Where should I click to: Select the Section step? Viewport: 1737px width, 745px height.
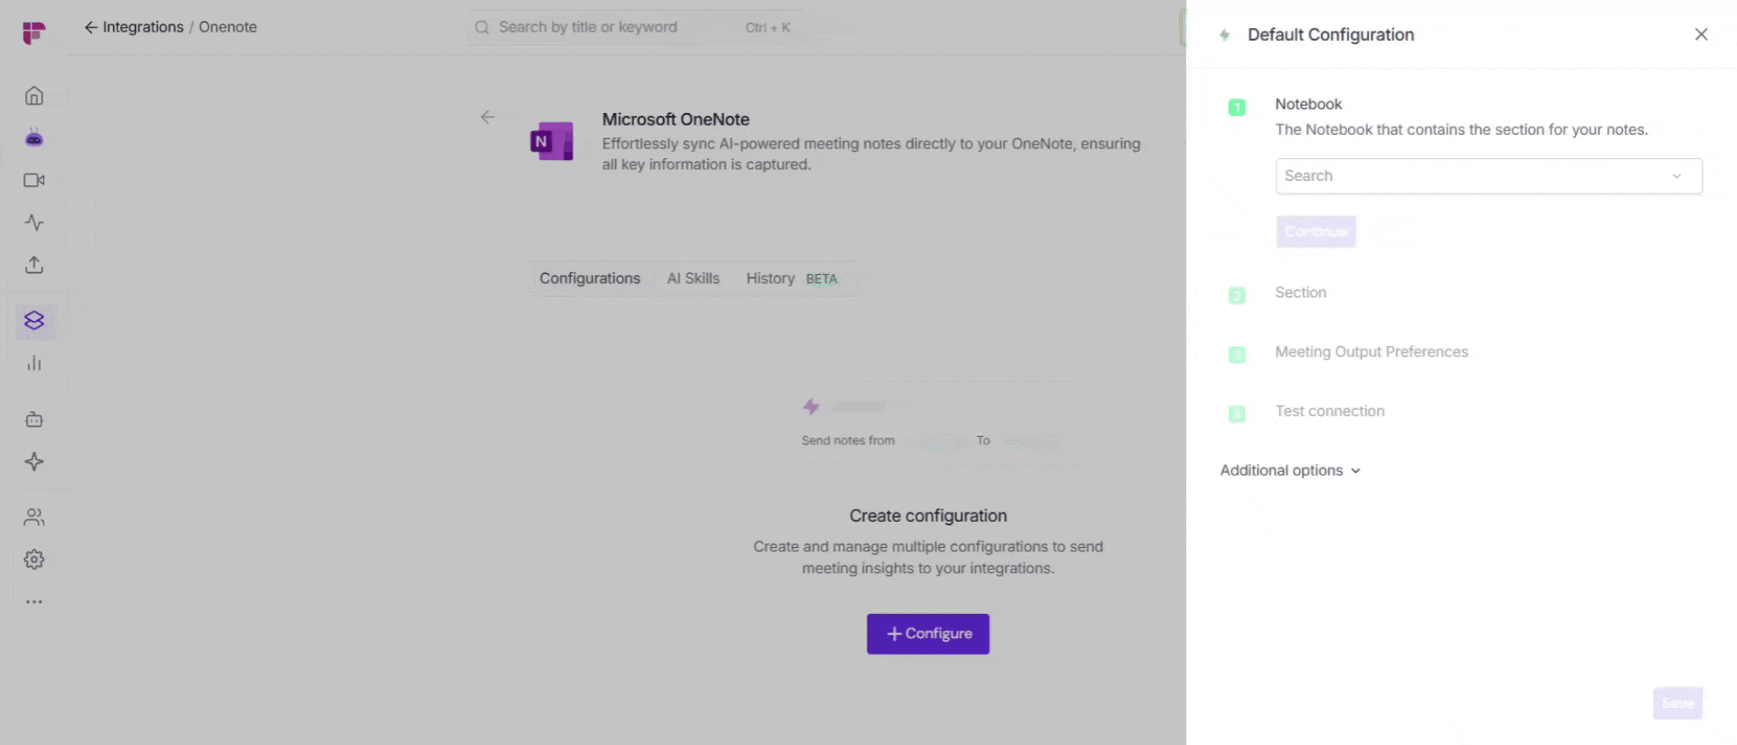1300,293
